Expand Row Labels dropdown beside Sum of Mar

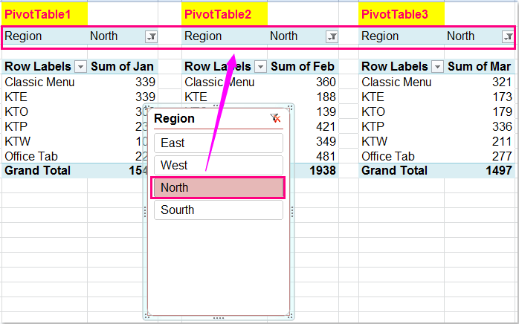click(x=437, y=67)
